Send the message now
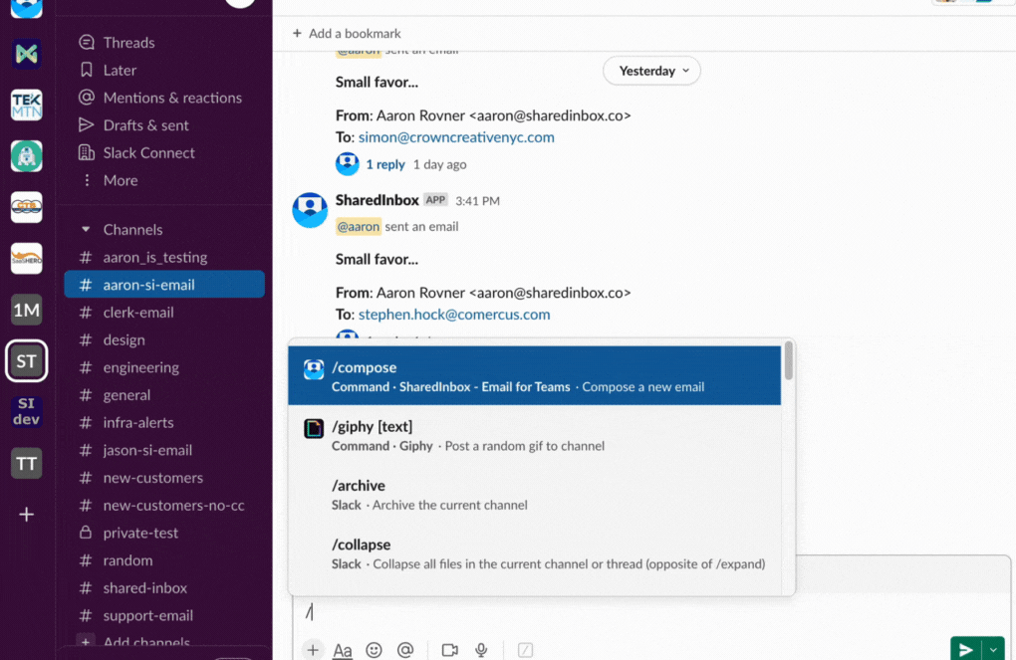The height and width of the screenshot is (660, 1016). 965,649
